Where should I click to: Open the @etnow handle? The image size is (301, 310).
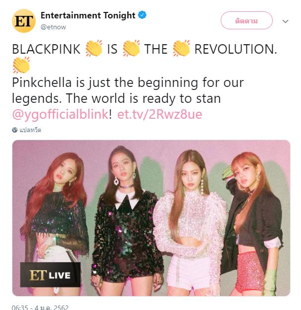[x=53, y=27]
